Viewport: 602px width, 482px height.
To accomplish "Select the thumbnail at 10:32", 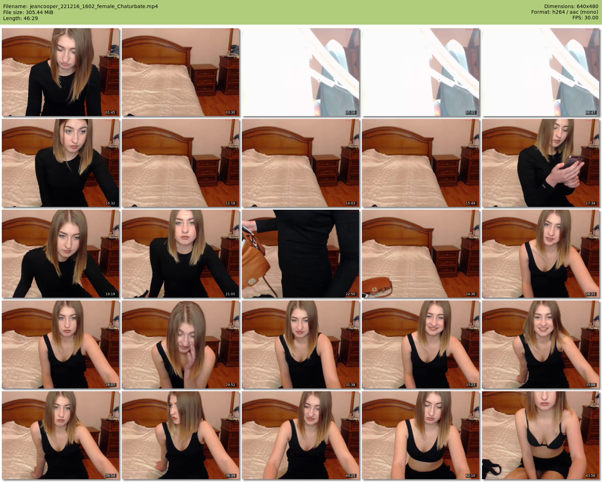I will click(61, 163).
